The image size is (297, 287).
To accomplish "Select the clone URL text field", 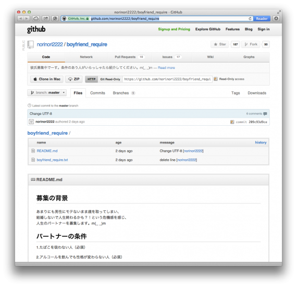I will tap(167, 79).
